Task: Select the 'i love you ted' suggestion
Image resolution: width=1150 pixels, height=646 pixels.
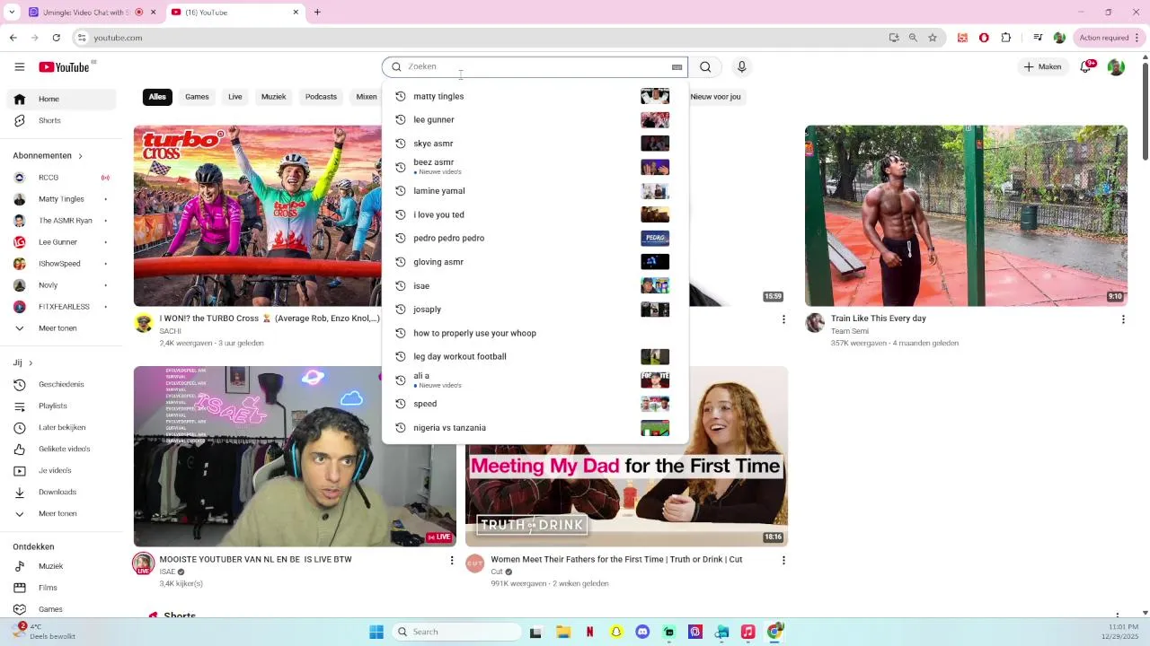Action: (x=535, y=214)
